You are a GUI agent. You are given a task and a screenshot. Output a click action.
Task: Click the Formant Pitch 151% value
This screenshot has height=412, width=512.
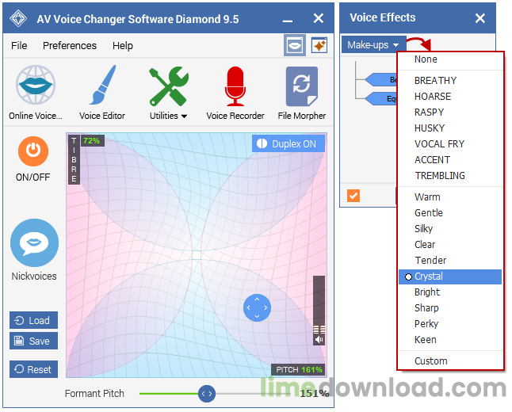314,394
